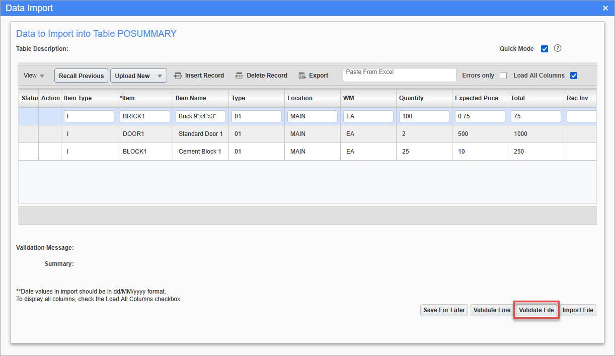
Task: Click the Delete Record icon
Action: point(240,75)
